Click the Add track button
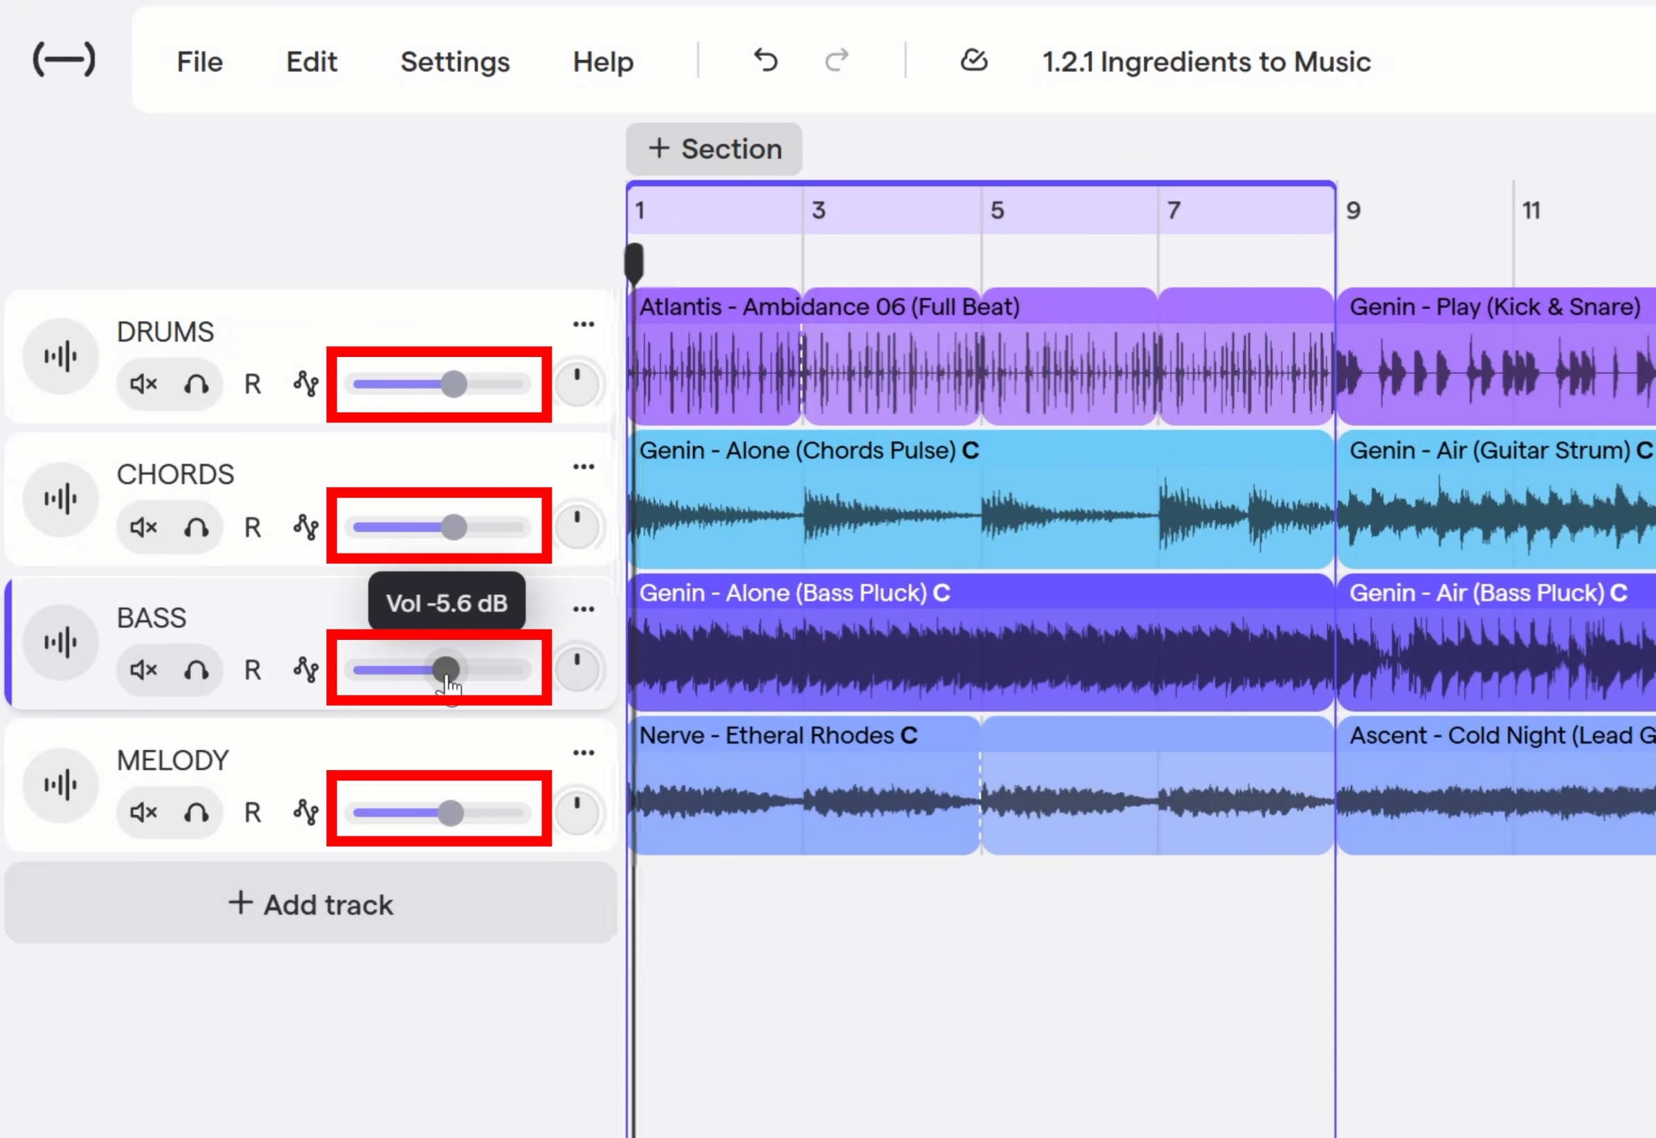This screenshot has width=1656, height=1138. coord(311,903)
